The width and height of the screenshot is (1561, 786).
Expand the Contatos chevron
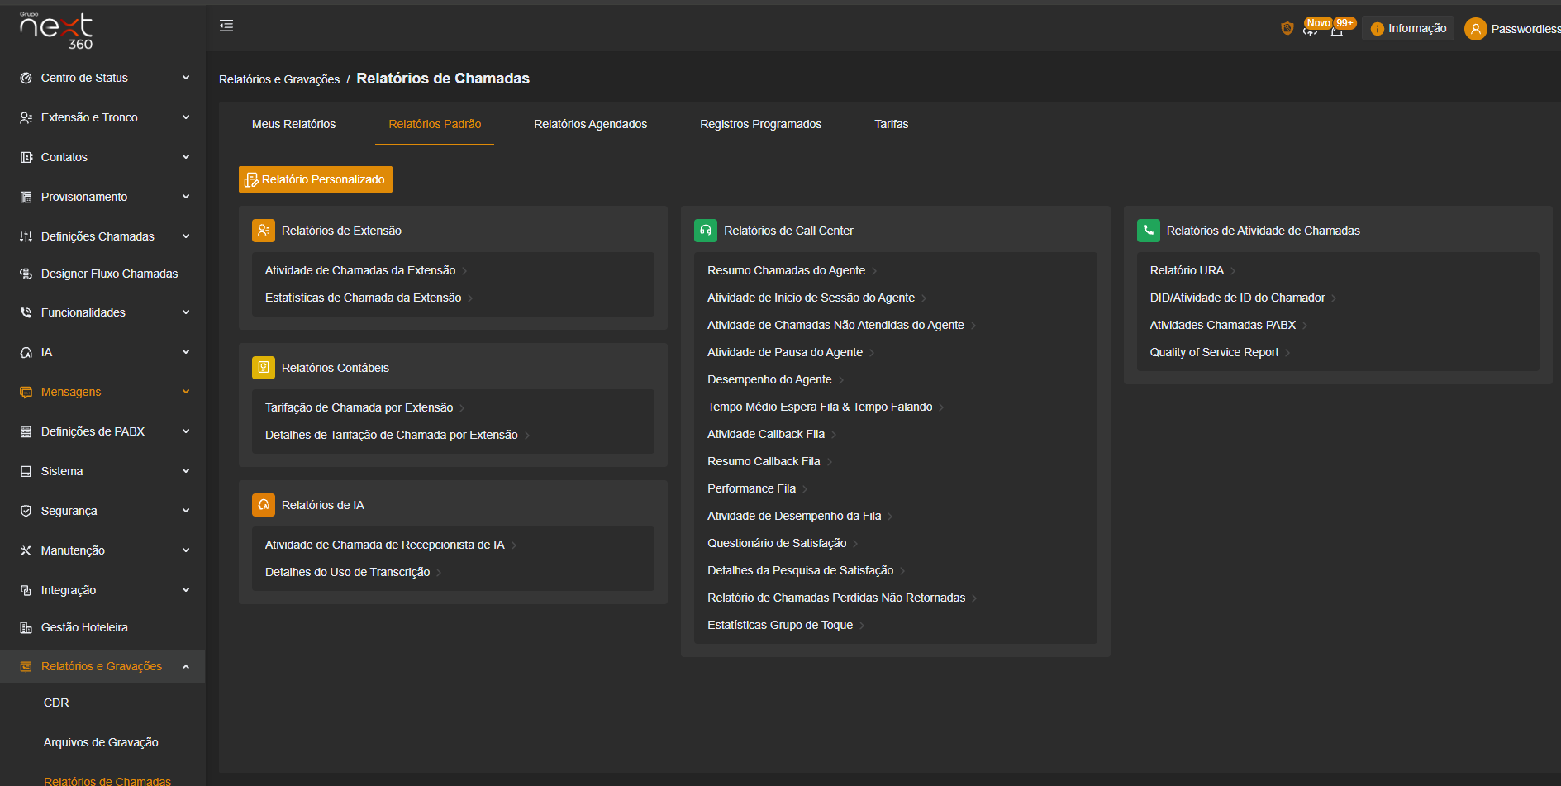click(x=186, y=157)
